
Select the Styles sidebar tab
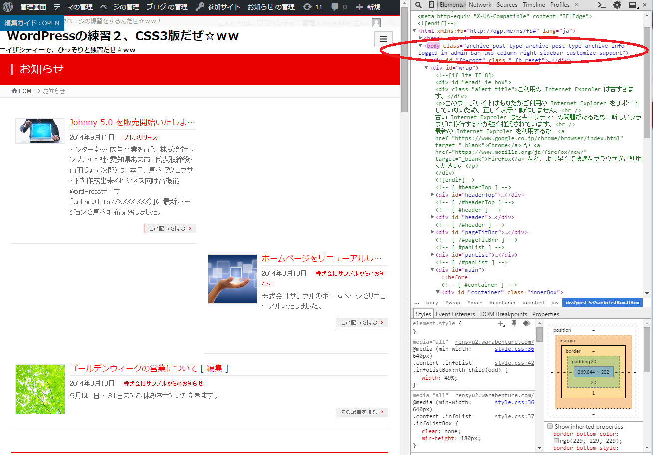(423, 314)
